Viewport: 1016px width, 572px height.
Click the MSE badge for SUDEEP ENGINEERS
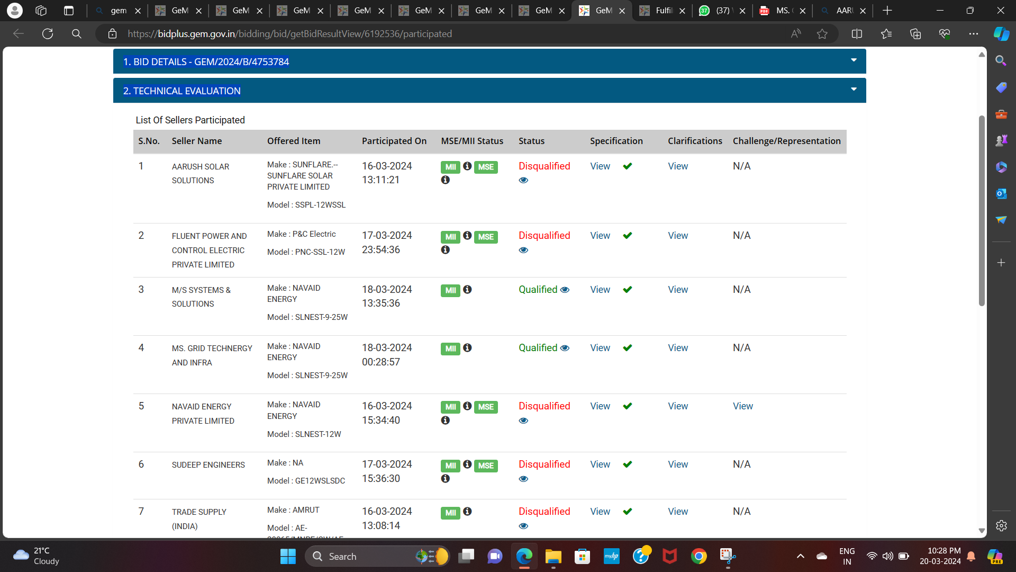point(485,466)
